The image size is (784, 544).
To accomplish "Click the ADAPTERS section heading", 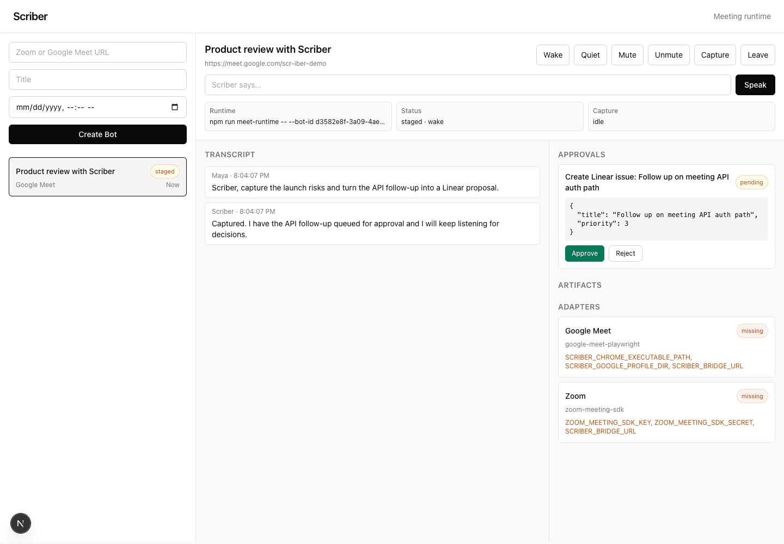I will pos(579,307).
